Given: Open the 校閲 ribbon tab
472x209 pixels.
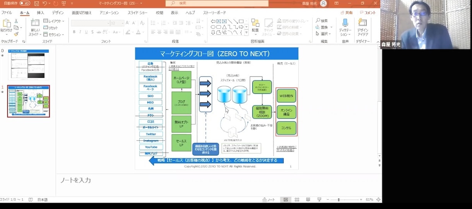Looking at the screenshot, I should click(159, 13).
